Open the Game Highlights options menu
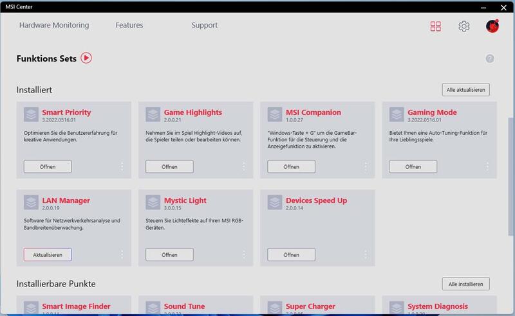The image size is (515, 316). 244,166
